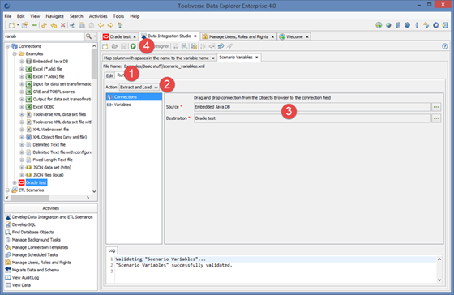The image size is (454, 295).
Task: Open the search options dropdown arrow
Action: pos(95,36)
